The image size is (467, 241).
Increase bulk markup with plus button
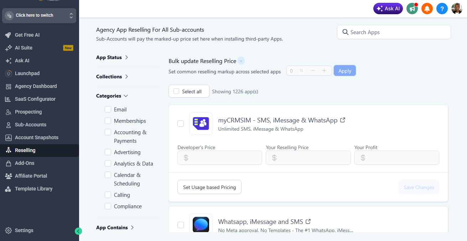point(324,70)
